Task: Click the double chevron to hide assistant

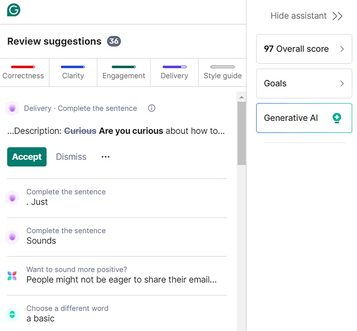Action: 337,16
